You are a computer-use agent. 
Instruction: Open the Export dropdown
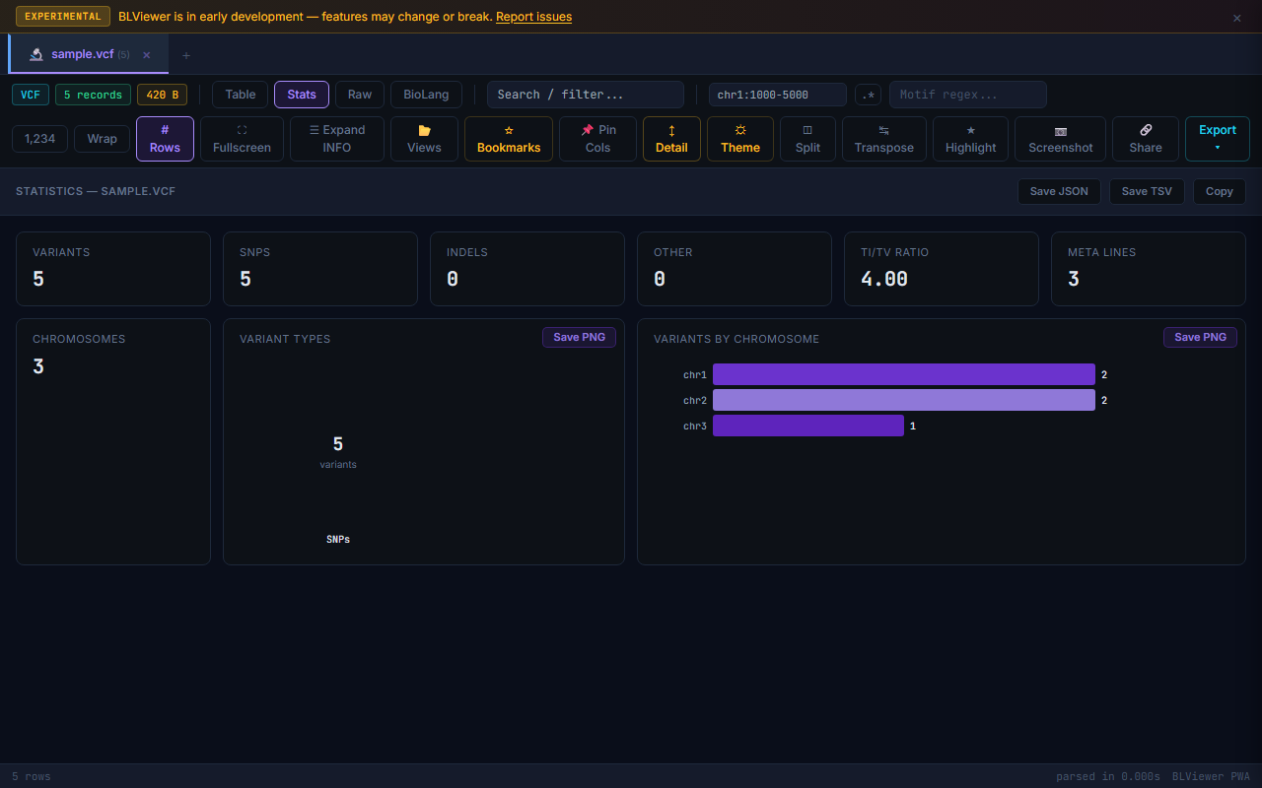point(1217,138)
